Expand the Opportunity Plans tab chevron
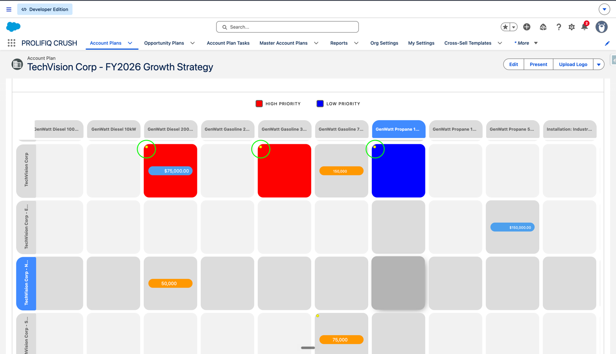Screen dimensions: 616x354 tap(192, 43)
